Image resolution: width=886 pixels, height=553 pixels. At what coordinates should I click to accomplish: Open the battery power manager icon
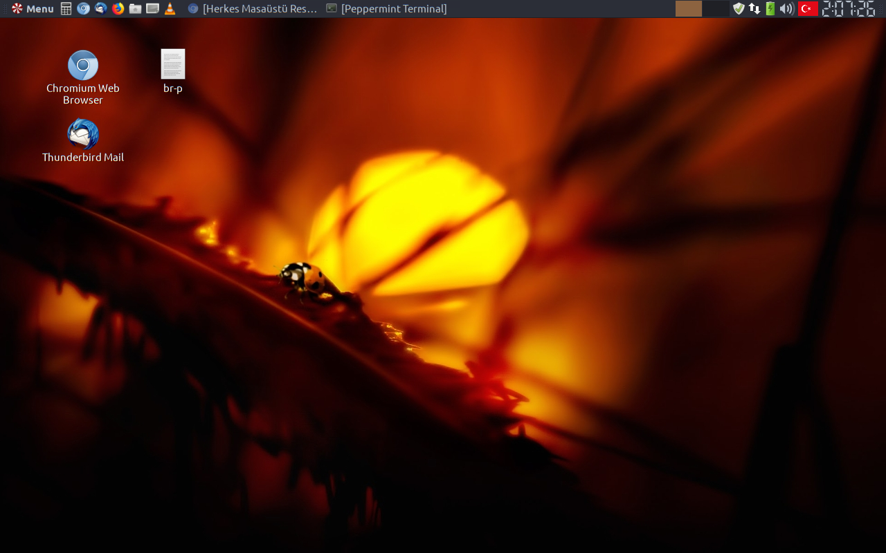click(x=770, y=8)
